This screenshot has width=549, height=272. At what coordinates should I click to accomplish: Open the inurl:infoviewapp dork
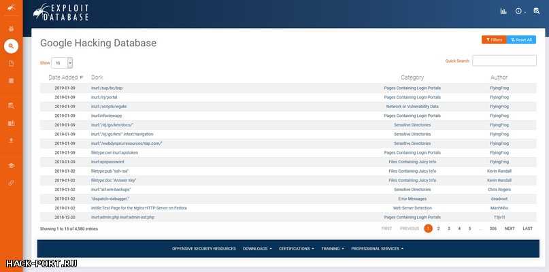click(x=106, y=116)
